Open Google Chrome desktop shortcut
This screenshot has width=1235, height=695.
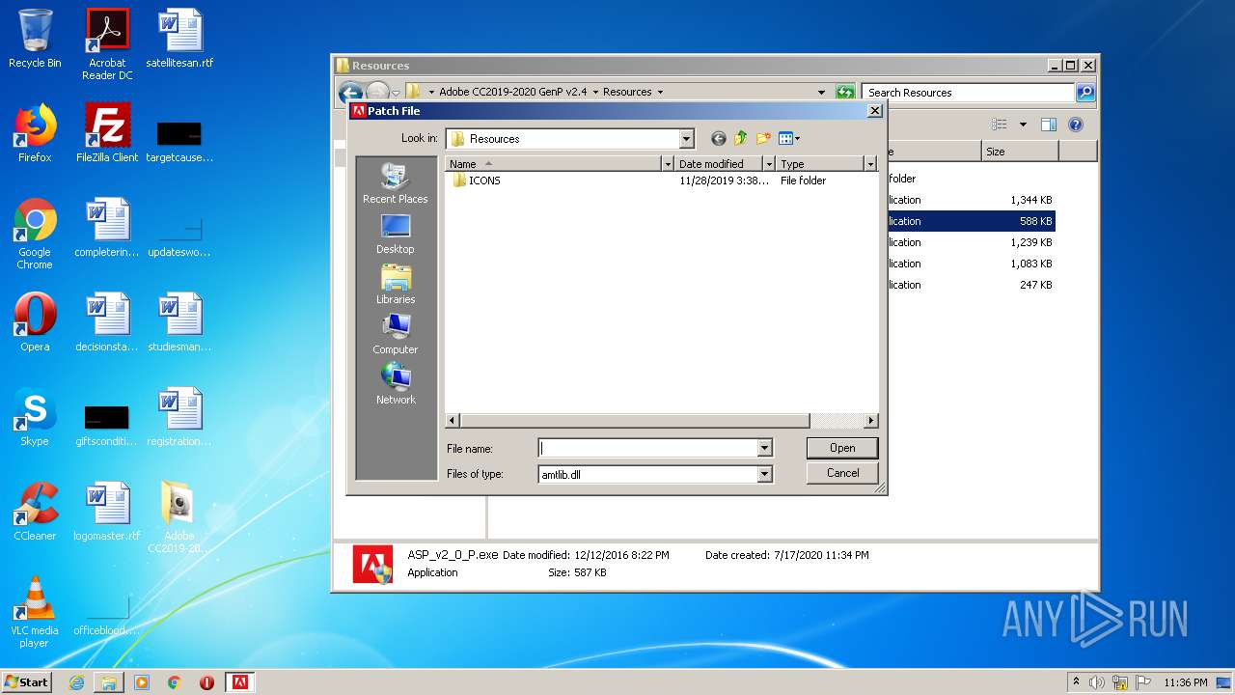35,234
